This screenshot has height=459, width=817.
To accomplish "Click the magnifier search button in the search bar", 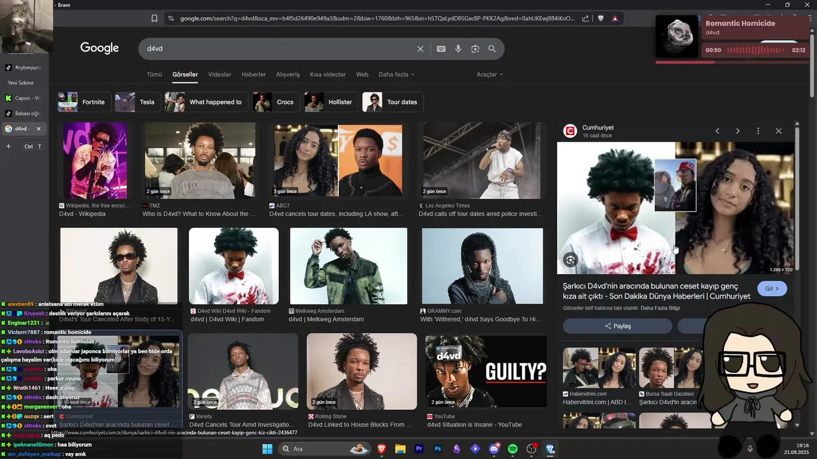I will click(x=492, y=48).
